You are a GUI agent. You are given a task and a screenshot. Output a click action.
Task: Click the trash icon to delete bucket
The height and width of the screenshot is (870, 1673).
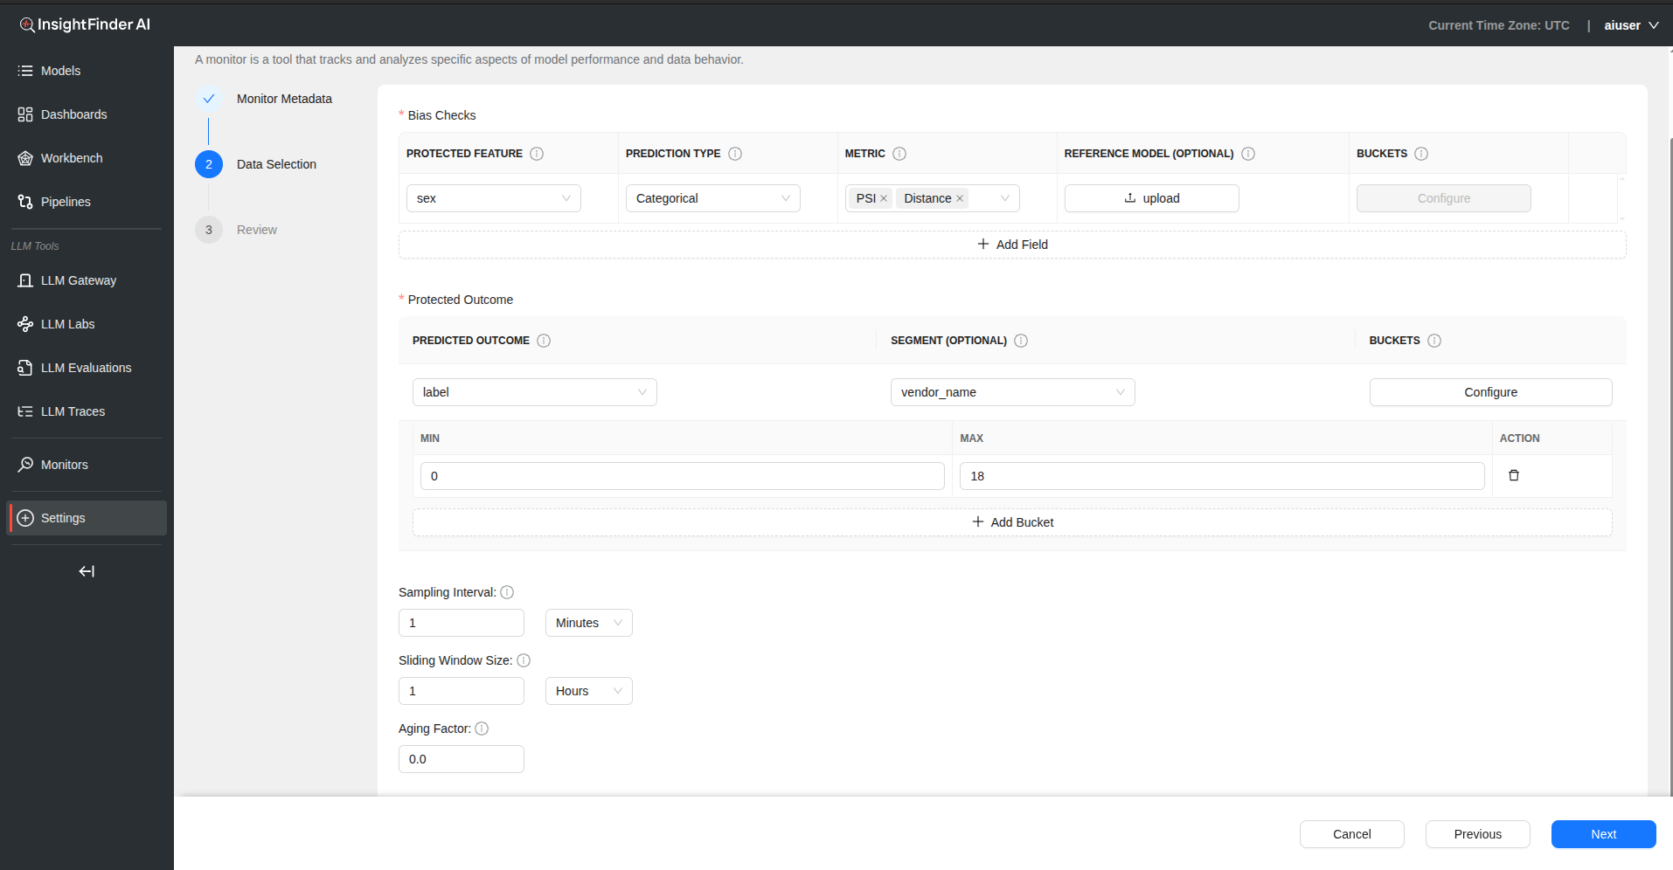pos(1514,476)
